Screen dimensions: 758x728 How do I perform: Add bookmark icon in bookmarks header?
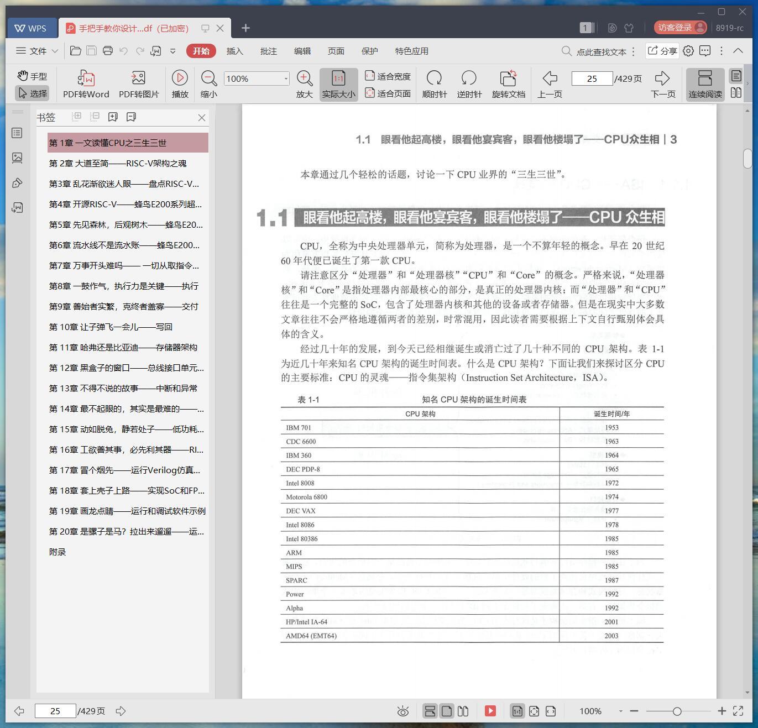click(x=113, y=117)
